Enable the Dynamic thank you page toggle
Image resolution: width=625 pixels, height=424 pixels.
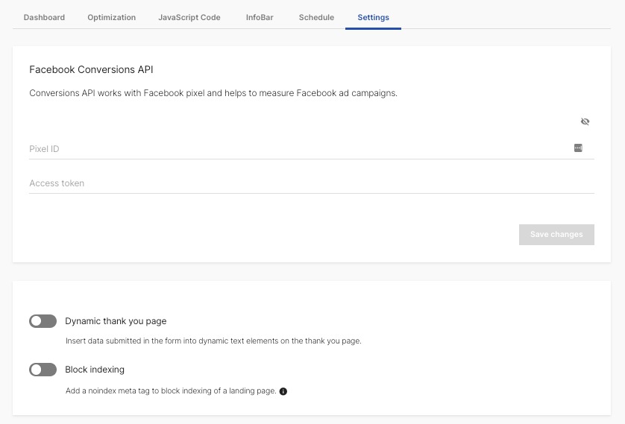pyautogui.click(x=43, y=321)
